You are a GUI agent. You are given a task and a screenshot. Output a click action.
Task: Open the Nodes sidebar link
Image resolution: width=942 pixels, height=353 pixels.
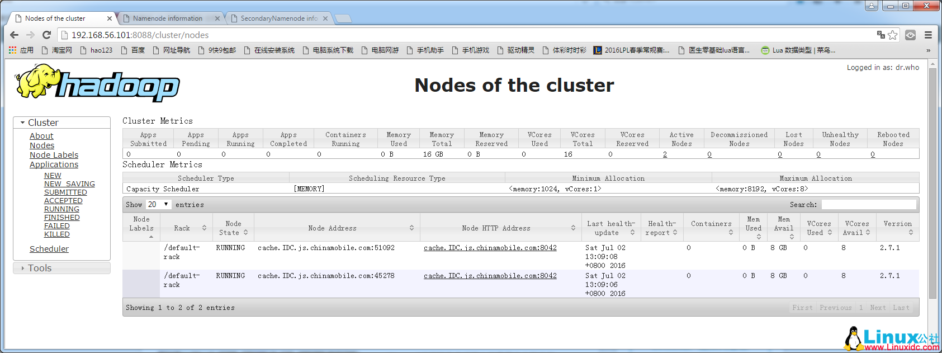[42, 145]
